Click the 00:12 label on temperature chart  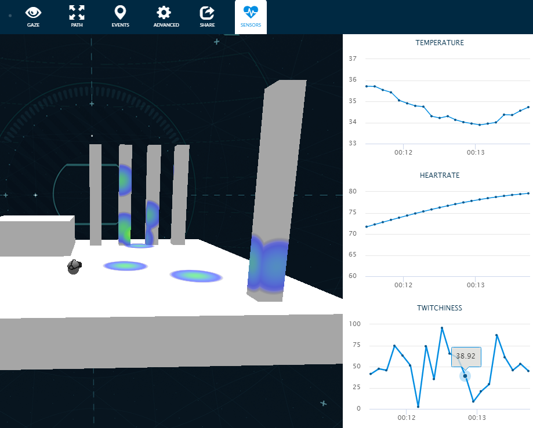click(x=403, y=152)
